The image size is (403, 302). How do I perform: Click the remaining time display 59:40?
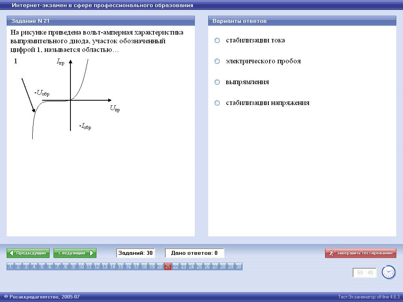(365, 273)
